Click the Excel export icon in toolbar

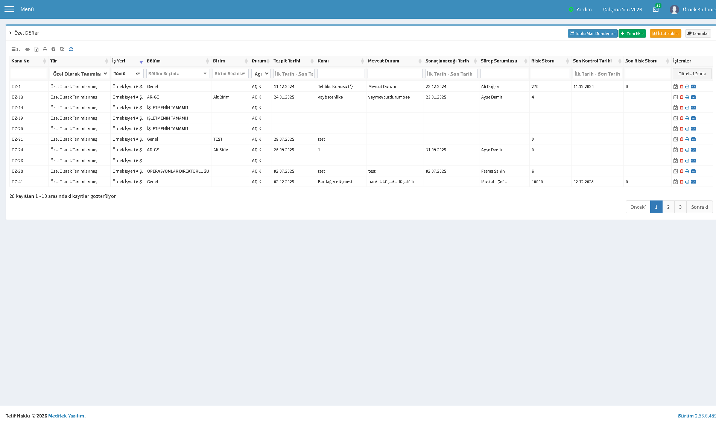coord(36,49)
